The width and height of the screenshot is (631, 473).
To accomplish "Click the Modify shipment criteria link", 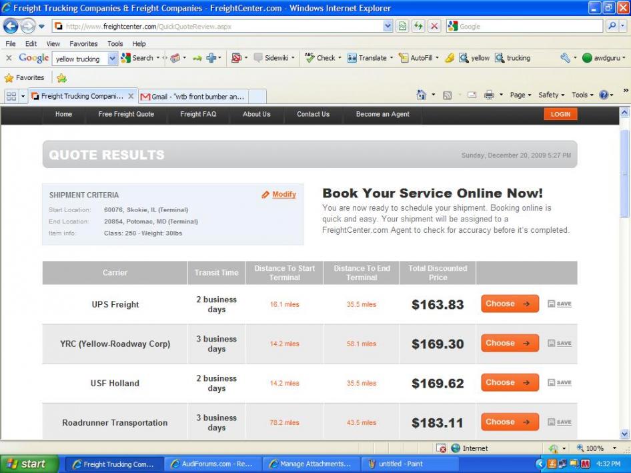I will pyautogui.click(x=283, y=195).
